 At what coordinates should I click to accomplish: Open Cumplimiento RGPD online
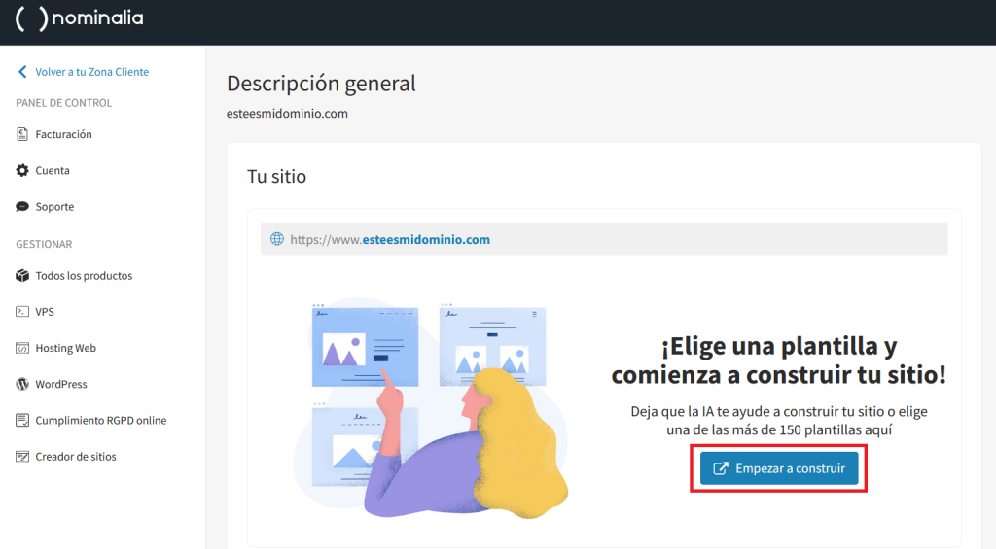[101, 420]
